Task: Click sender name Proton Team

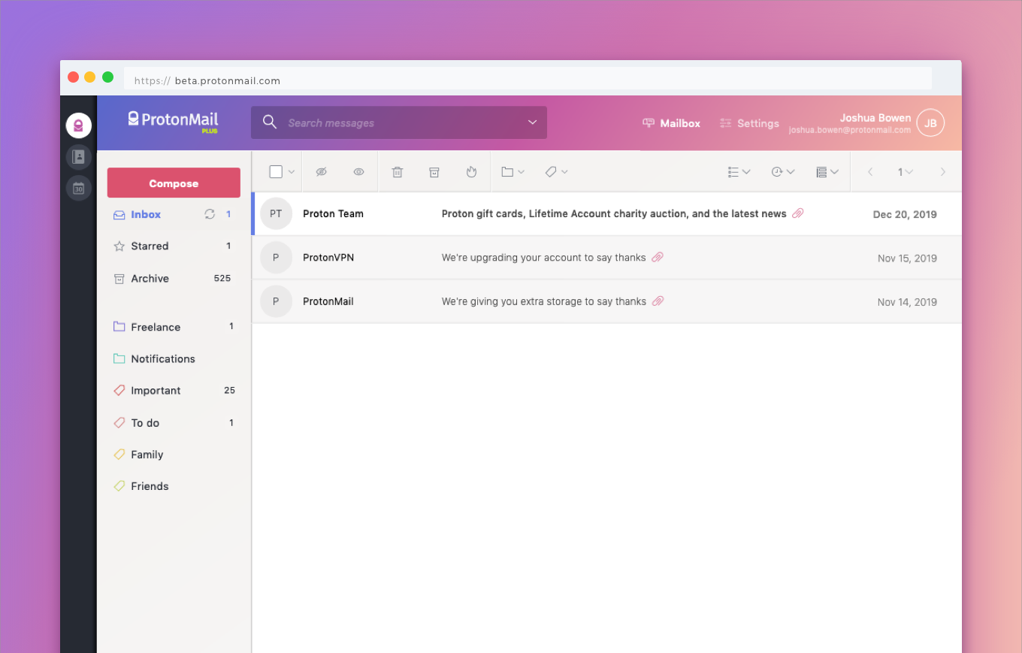Action: click(x=333, y=213)
